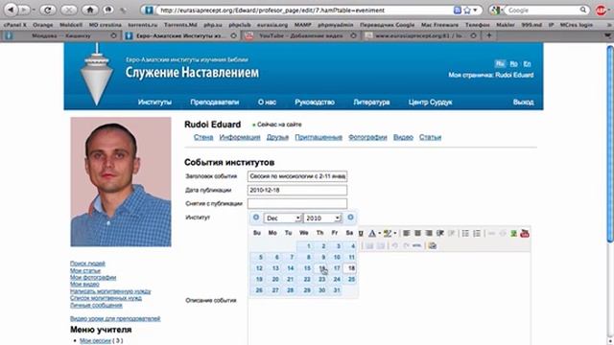Screen dimensions: 614x345
Task: Click the undo icon in editor toolbar
Action: click(394, 245)
